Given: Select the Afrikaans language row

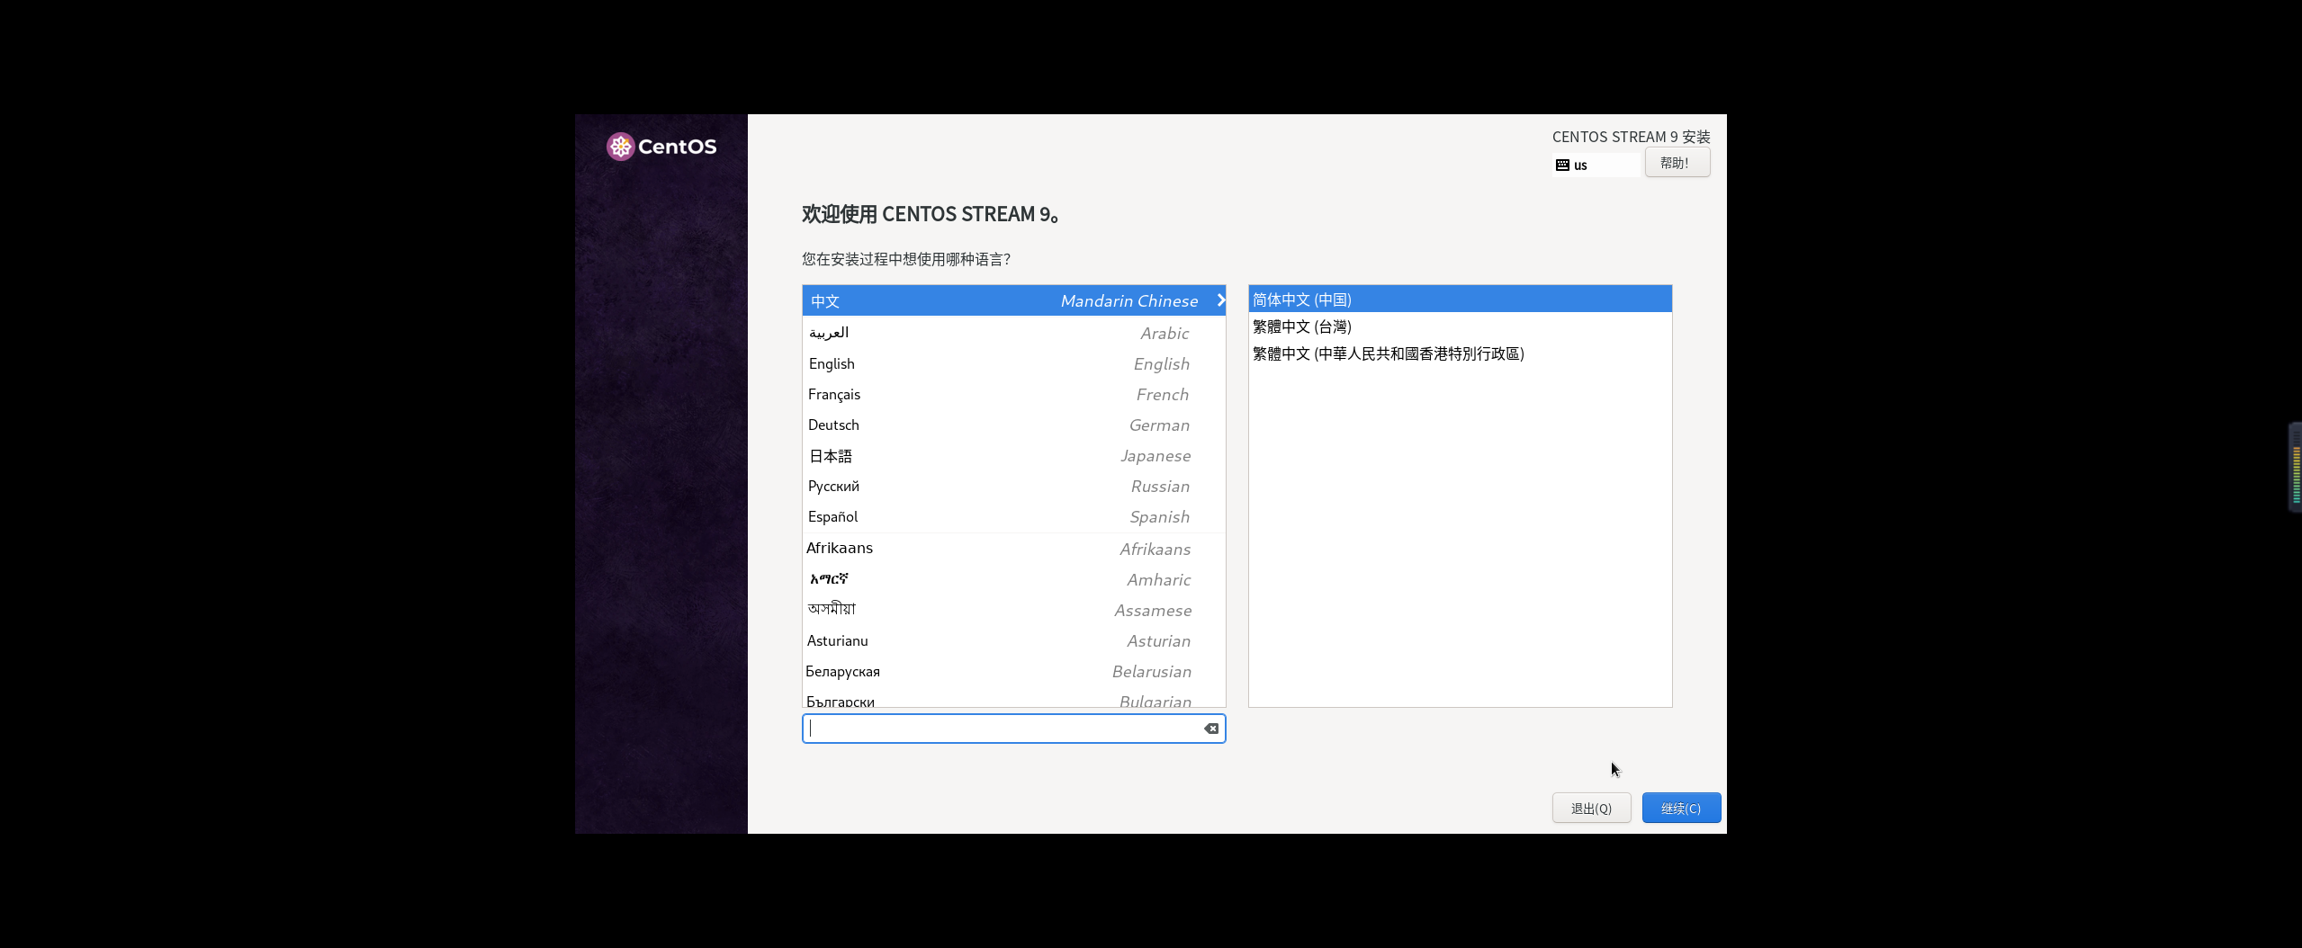Looking at the screenshot, I should (x=1013, y=549).
